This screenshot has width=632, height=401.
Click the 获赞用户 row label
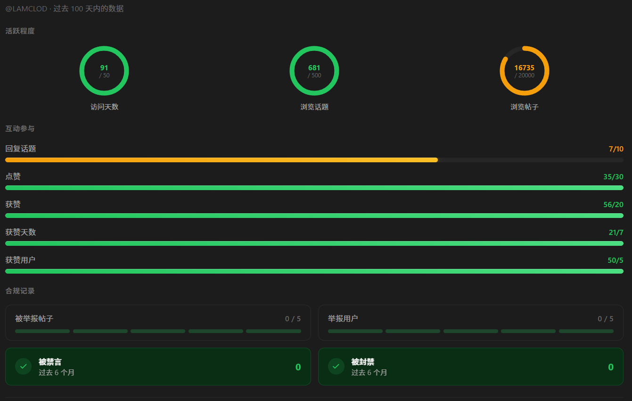20,260
